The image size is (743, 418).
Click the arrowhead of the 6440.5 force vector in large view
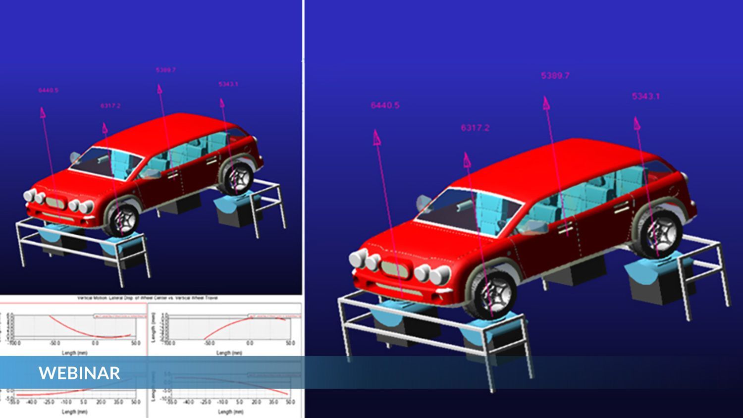377,137
